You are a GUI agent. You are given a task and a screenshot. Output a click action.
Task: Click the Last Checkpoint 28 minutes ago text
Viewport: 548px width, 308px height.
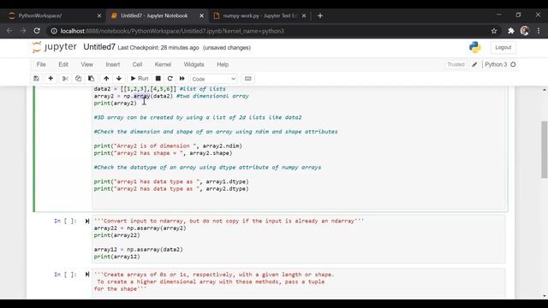pyautogui.click(x=158, y=48)
